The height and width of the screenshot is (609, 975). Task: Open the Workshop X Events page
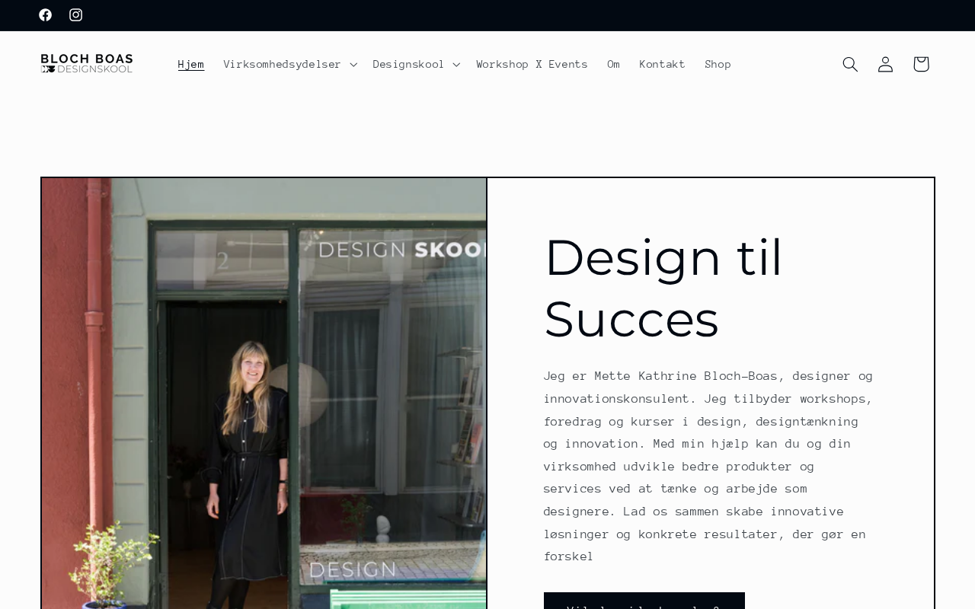click(532, 64)
